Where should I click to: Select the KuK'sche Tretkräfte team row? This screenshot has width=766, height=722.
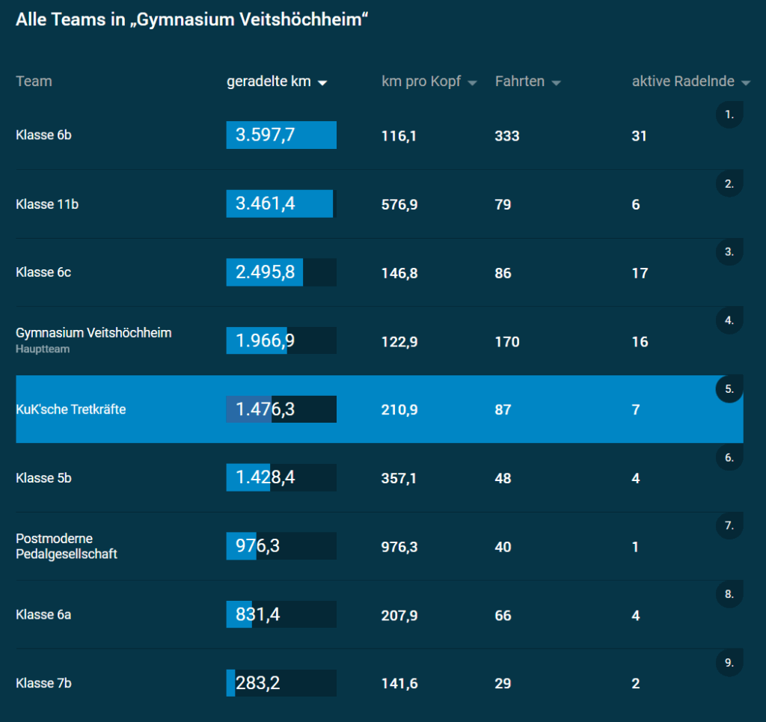pos(70,409)
